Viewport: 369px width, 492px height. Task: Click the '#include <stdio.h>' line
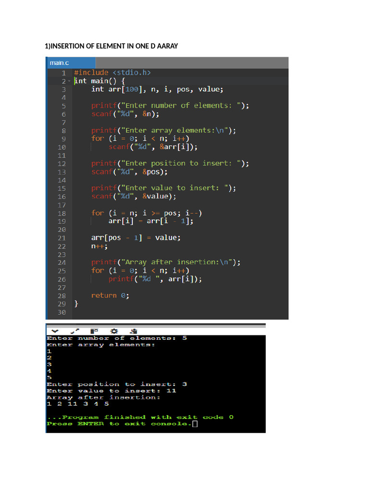pos(112,73)
